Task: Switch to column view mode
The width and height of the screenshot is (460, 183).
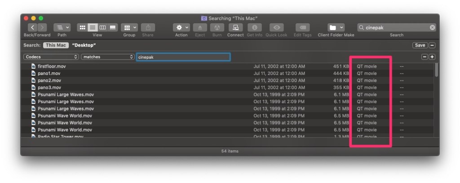Action: coord(103,27)
